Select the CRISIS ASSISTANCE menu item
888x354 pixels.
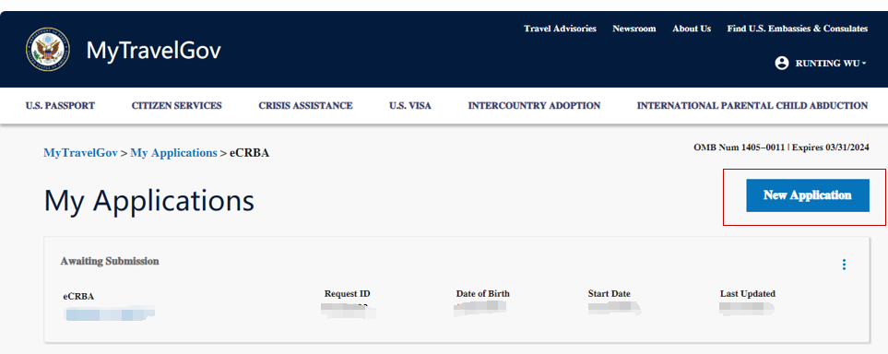point(305,105)
